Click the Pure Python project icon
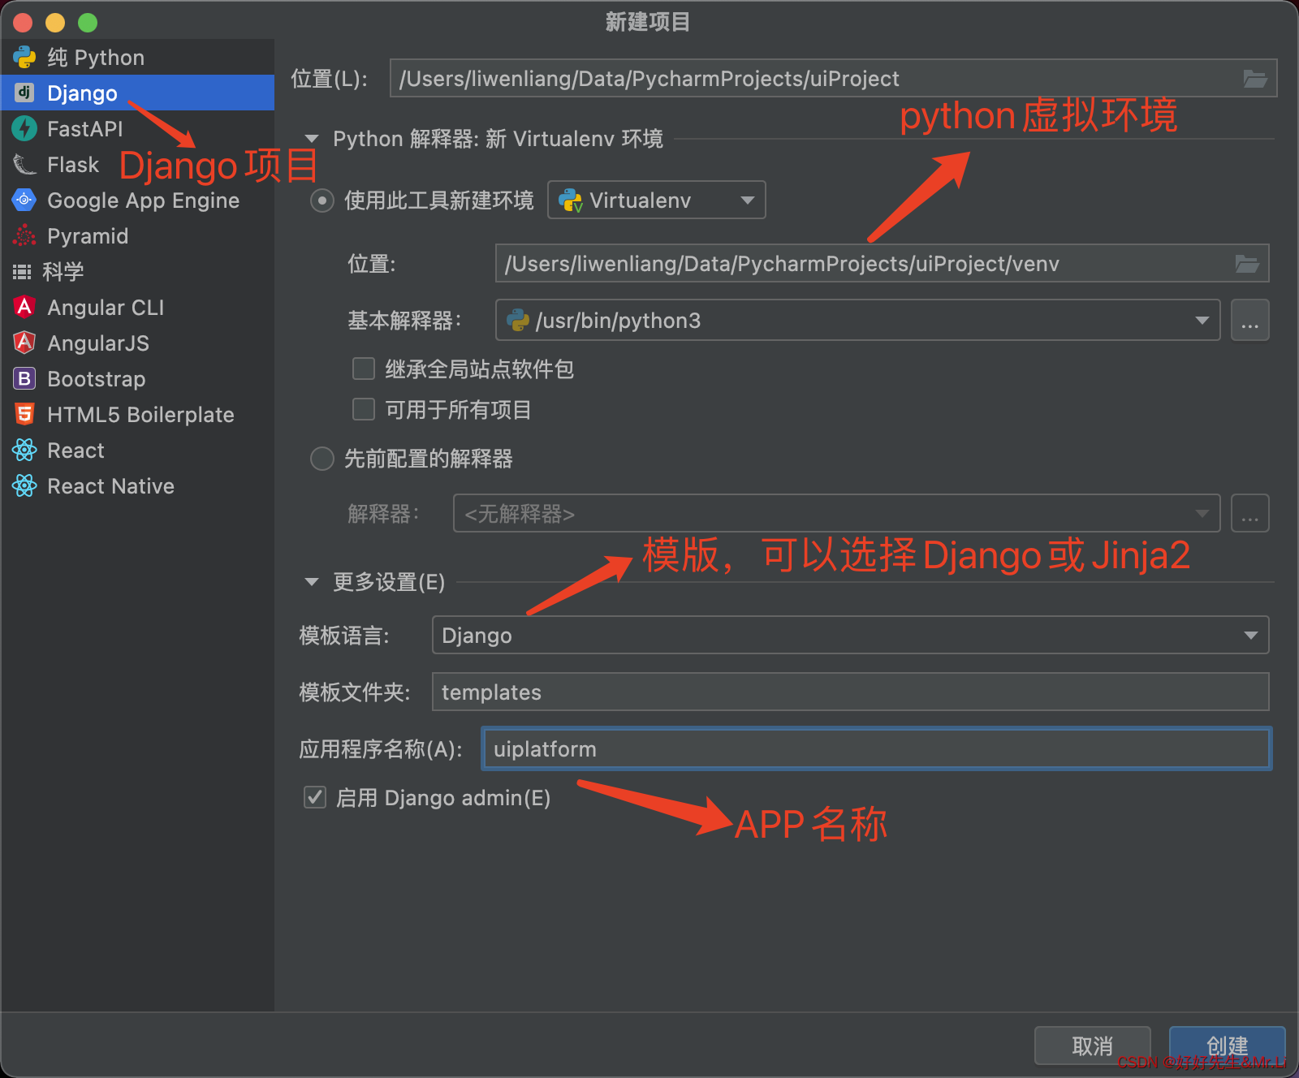 click(24, 57)
